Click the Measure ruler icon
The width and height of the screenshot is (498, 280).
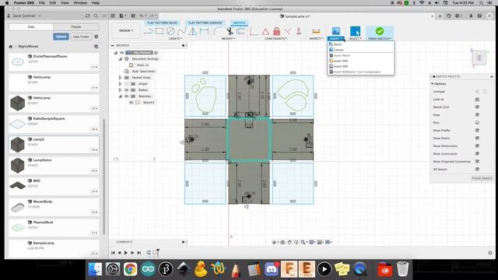(316, 31)
